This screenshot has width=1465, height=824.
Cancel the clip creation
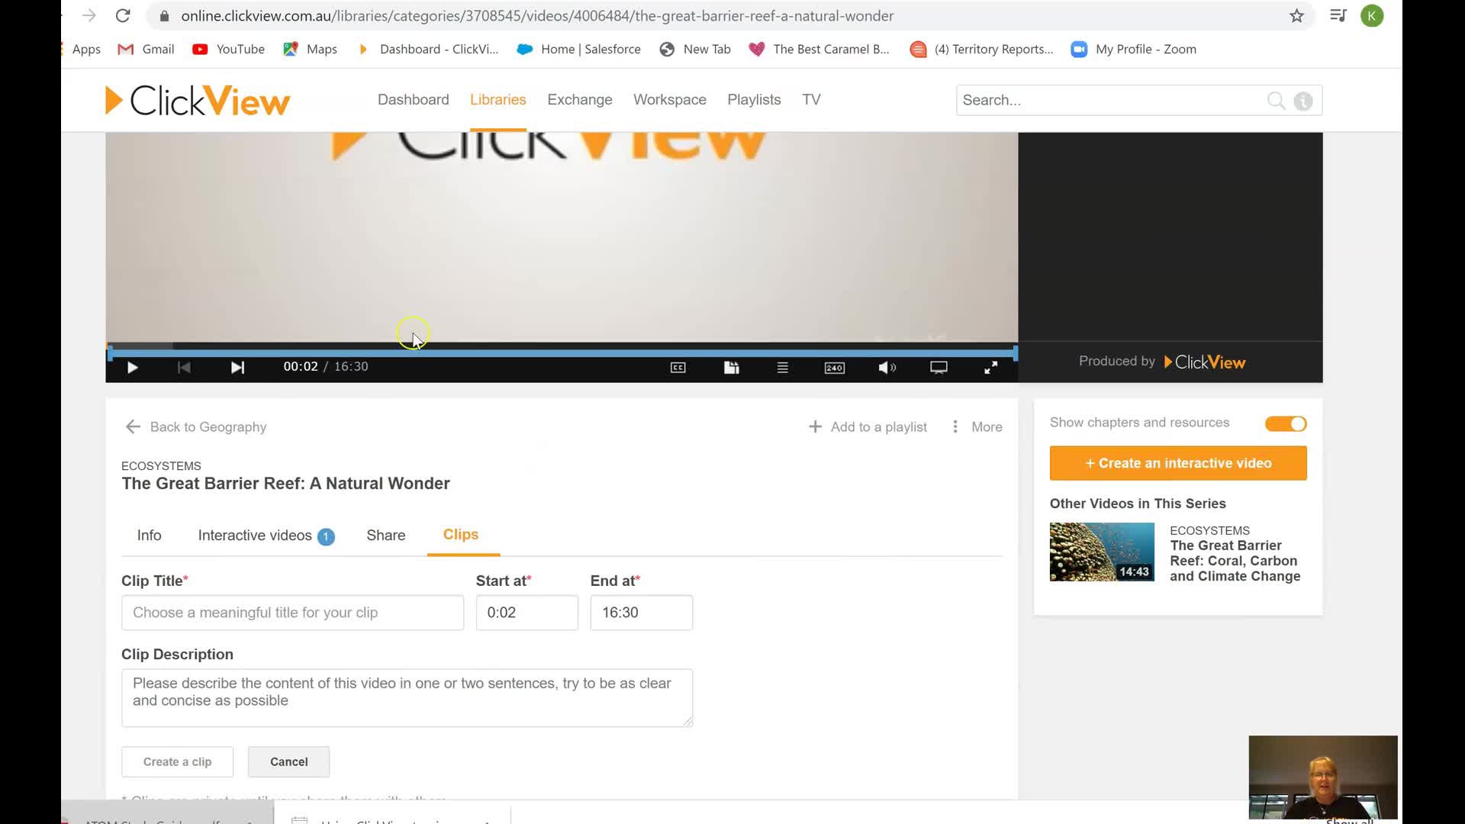point(288,761)
